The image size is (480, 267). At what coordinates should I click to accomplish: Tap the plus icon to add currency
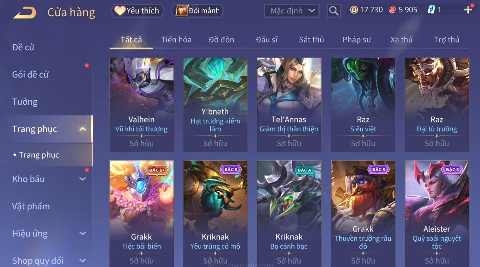pos(468,10)
